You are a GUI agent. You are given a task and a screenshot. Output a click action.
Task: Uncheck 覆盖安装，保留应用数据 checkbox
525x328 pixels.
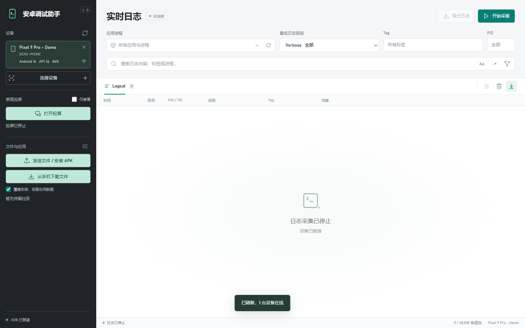[8, 189]
